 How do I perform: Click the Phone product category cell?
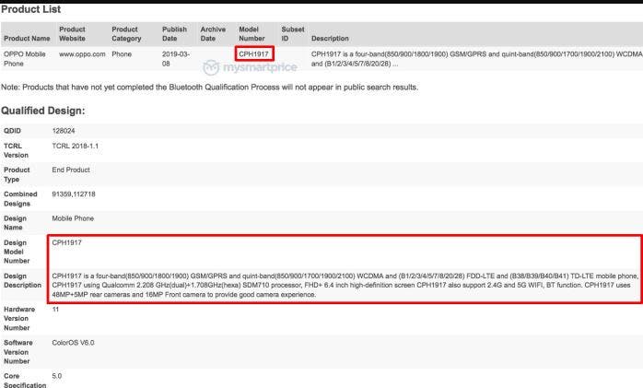[122, 54]
